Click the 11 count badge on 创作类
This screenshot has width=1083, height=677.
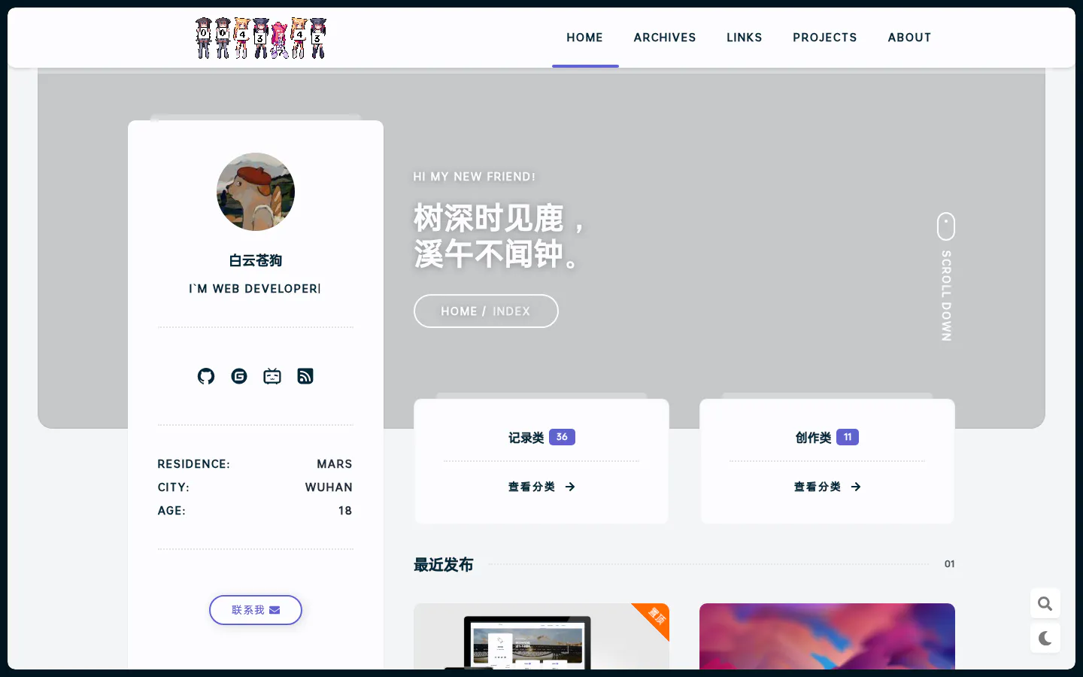[848, 437]
